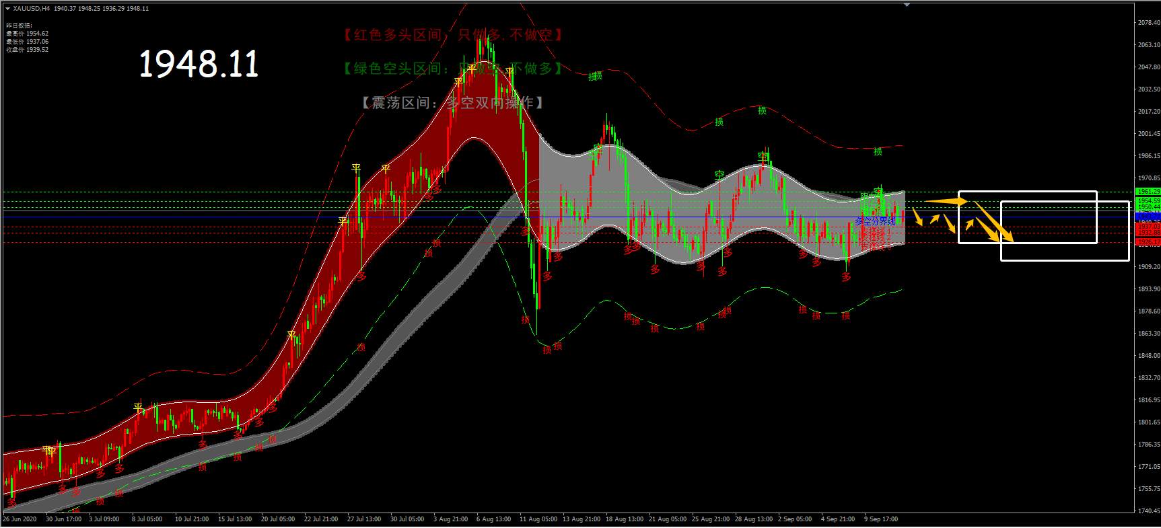Image resolution: width=1161 pixels, height=528 pixels.
Task: Click the 21 Aug 05:00 time label
Action: [668, 519]
